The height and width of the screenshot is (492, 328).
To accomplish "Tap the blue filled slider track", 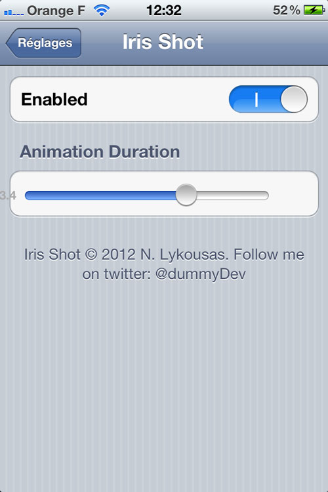I will 100,195.
